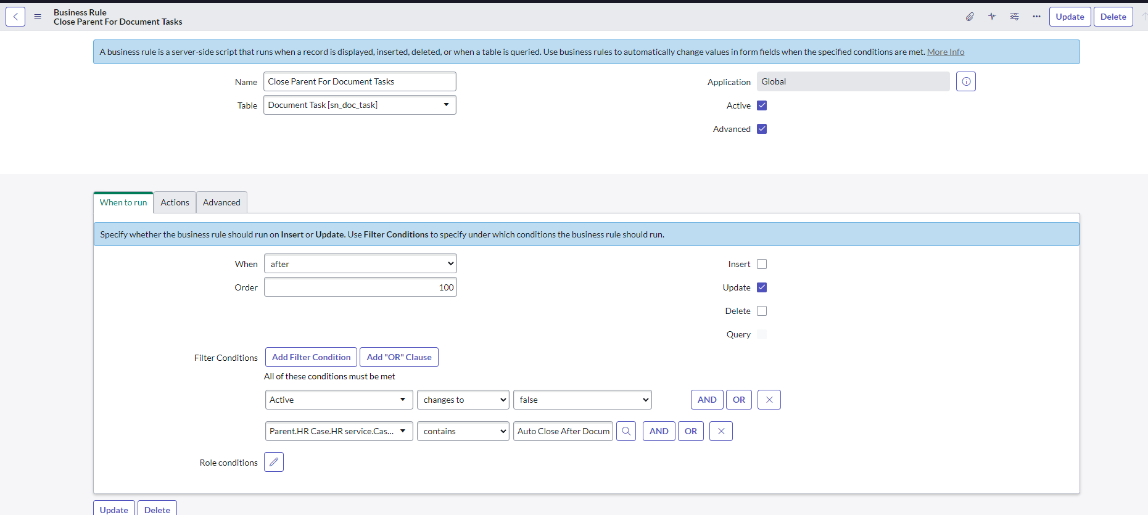Click Add Filter Condition button
Viewport: 1148px width, 515px height.
311,357
